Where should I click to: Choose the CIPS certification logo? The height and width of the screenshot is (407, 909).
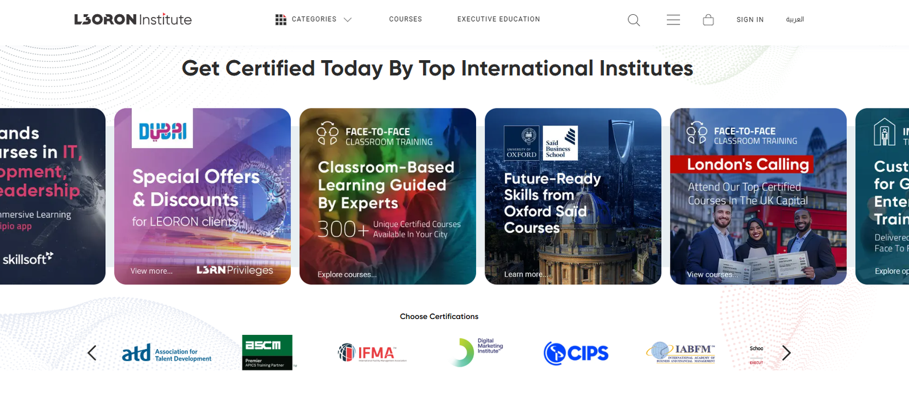tap(576, 353)
